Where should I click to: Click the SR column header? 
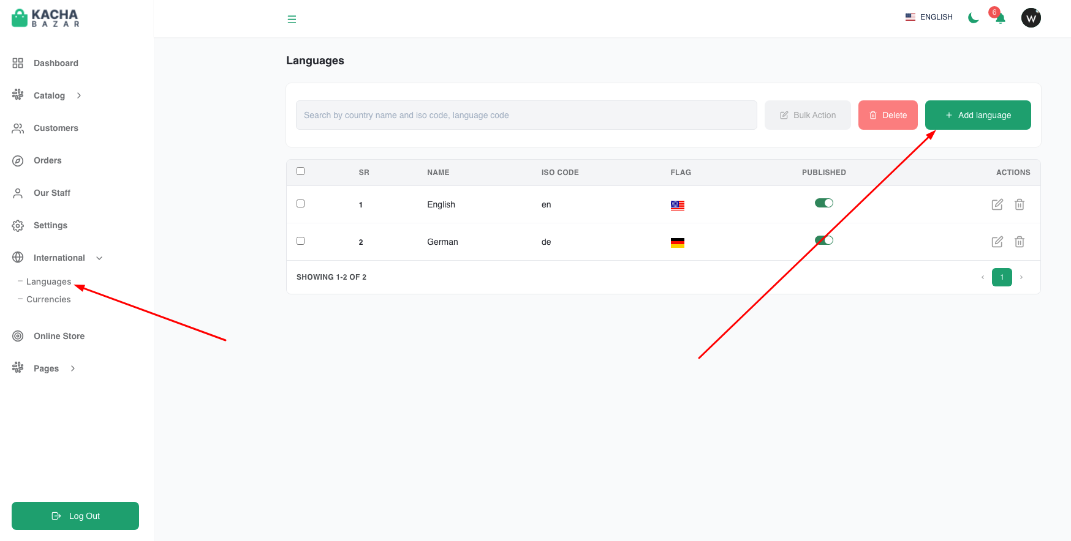[x=364, y=173]
